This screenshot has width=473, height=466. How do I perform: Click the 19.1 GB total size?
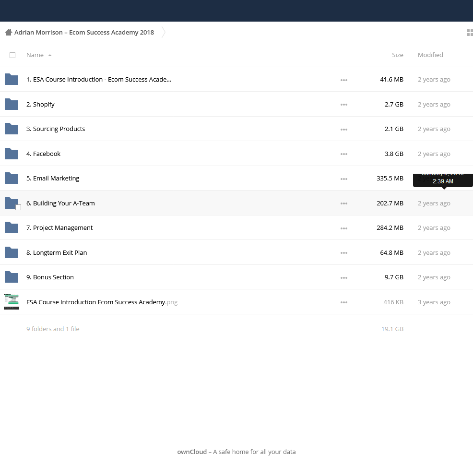click(x=392, y=329)
